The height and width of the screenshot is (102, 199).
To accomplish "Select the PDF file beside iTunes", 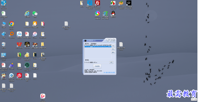I will 27,34.
